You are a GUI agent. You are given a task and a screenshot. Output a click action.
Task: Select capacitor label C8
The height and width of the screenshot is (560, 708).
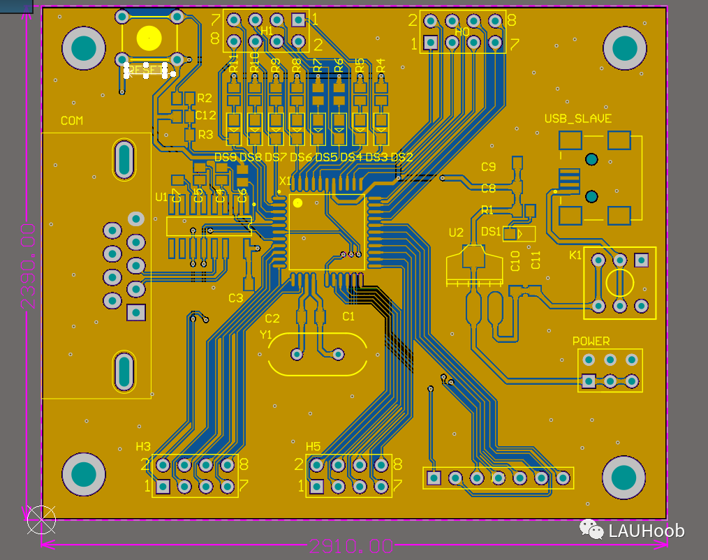pyautogui.click(x=489, y=189)
